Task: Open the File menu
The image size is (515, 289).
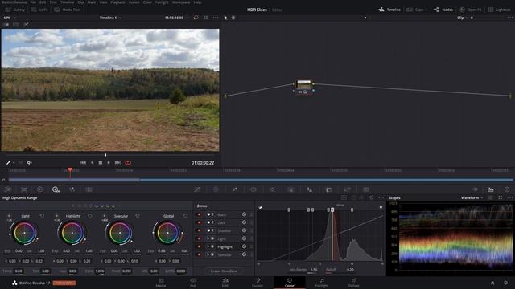Action: pos(33,2)
